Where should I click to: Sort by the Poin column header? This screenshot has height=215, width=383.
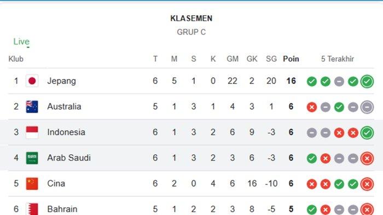291,59
